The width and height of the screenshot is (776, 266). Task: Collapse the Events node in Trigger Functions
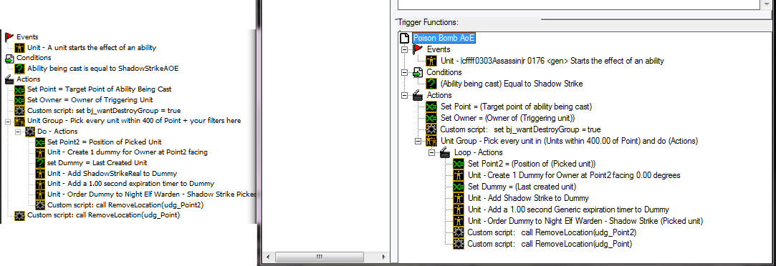coord(405,49)
